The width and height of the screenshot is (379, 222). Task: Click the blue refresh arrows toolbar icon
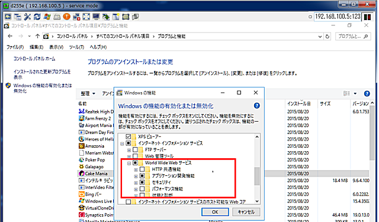[x=37, y=17]
